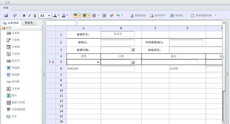230x124 pixels.
Task: Select the 复选框 component
Action: 13,75
